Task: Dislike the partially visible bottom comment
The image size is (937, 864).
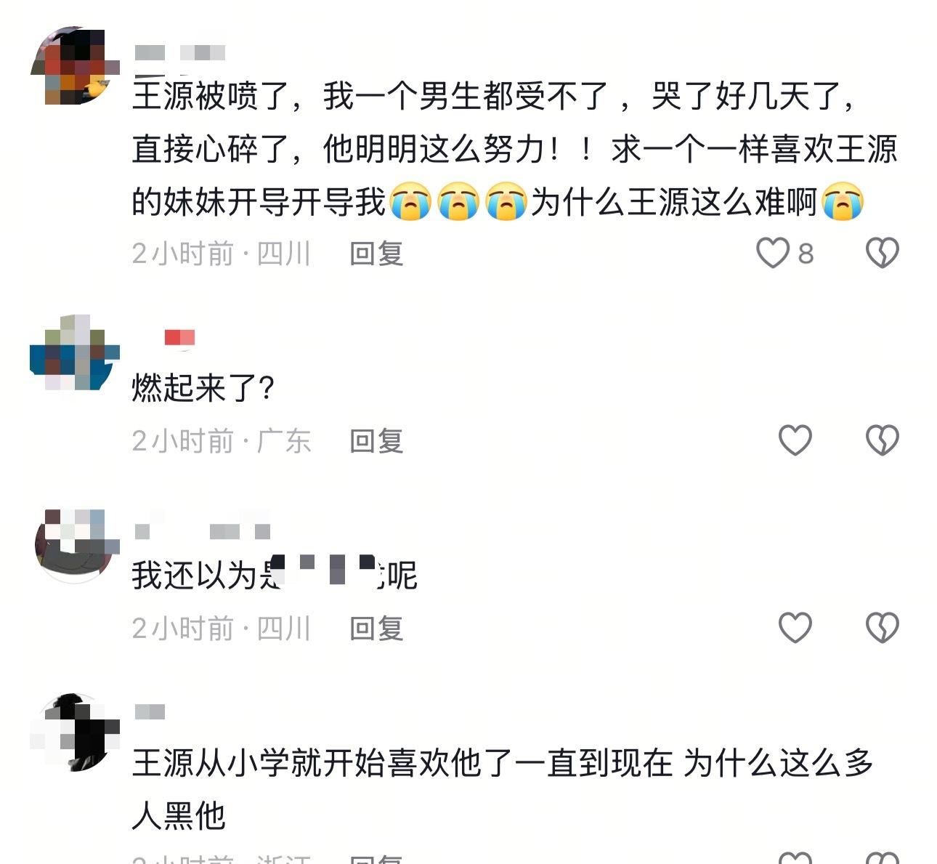Action: [883, 857]
